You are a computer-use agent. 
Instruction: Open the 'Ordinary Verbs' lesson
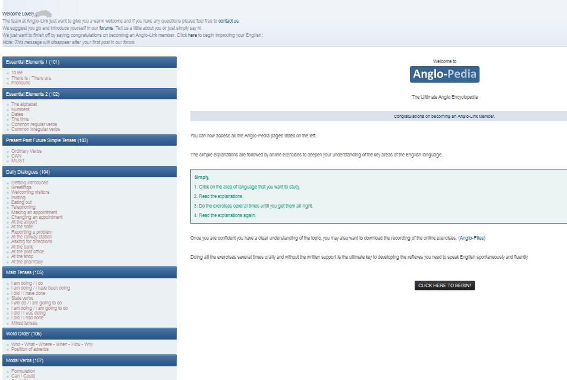point(26,151)
